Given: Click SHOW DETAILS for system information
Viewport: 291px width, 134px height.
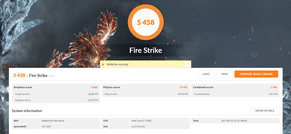Looking at the screenshot, I should tap(265, 111).
